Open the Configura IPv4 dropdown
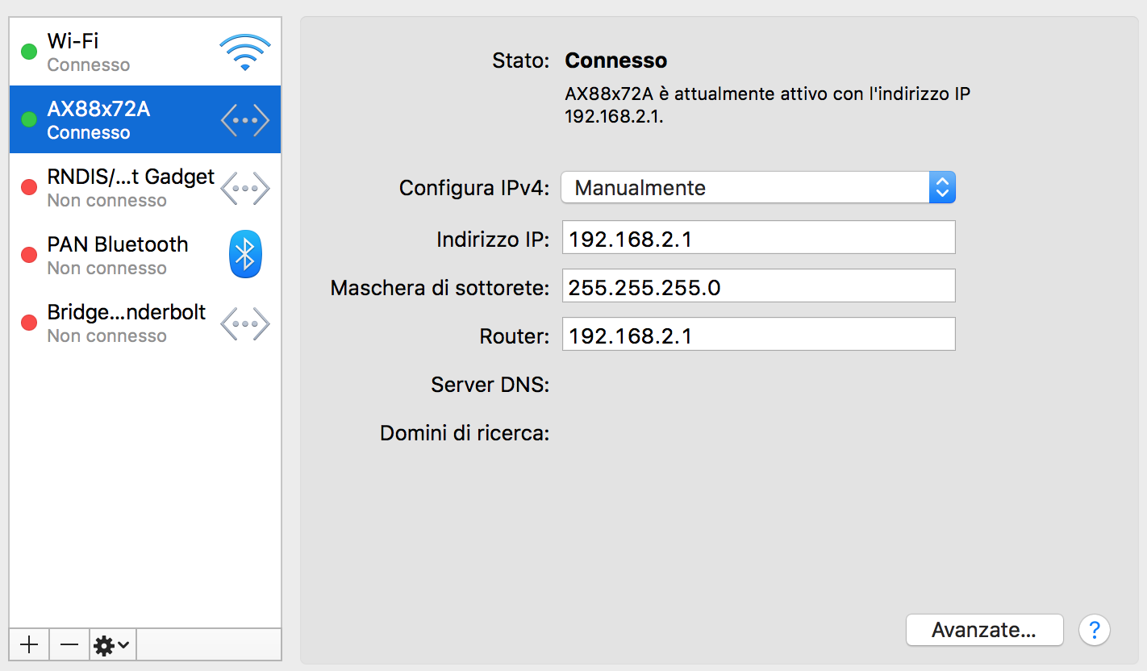 click(x=758, y=188)
